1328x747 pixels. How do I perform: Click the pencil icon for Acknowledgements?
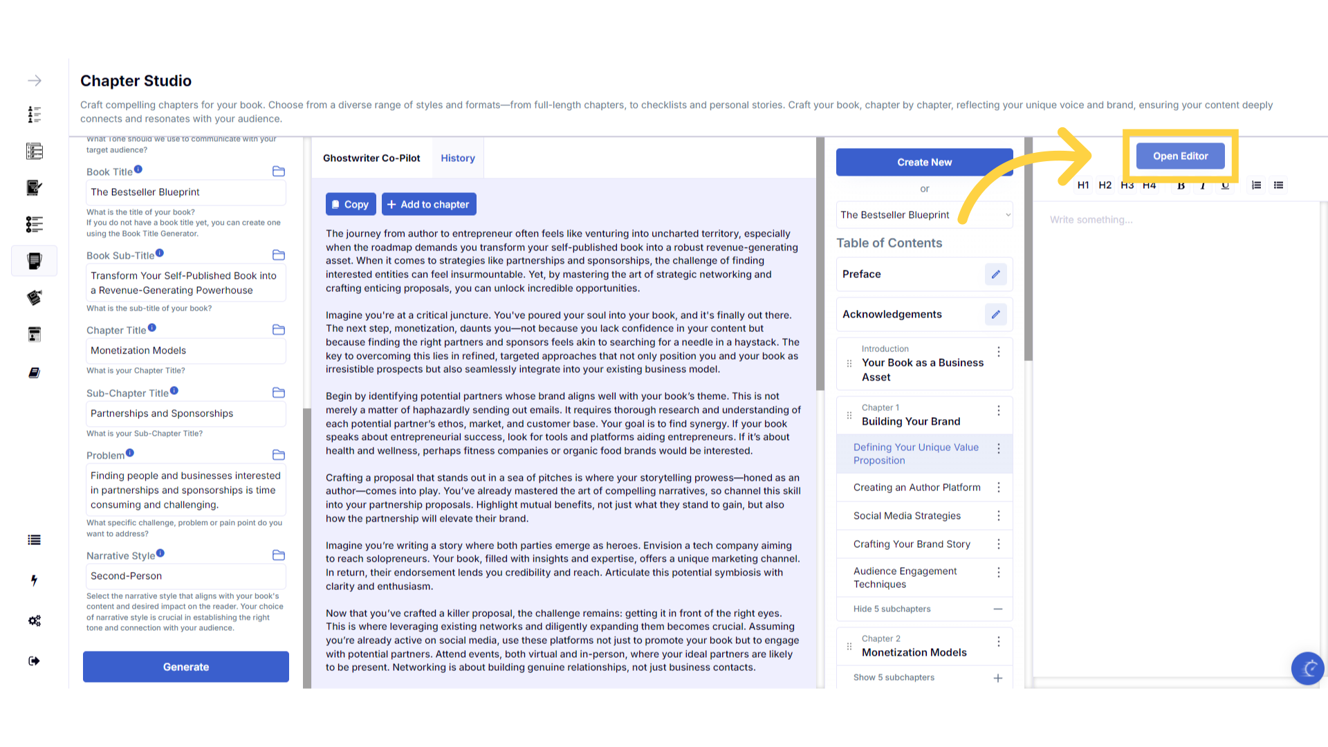pos(995,315)
